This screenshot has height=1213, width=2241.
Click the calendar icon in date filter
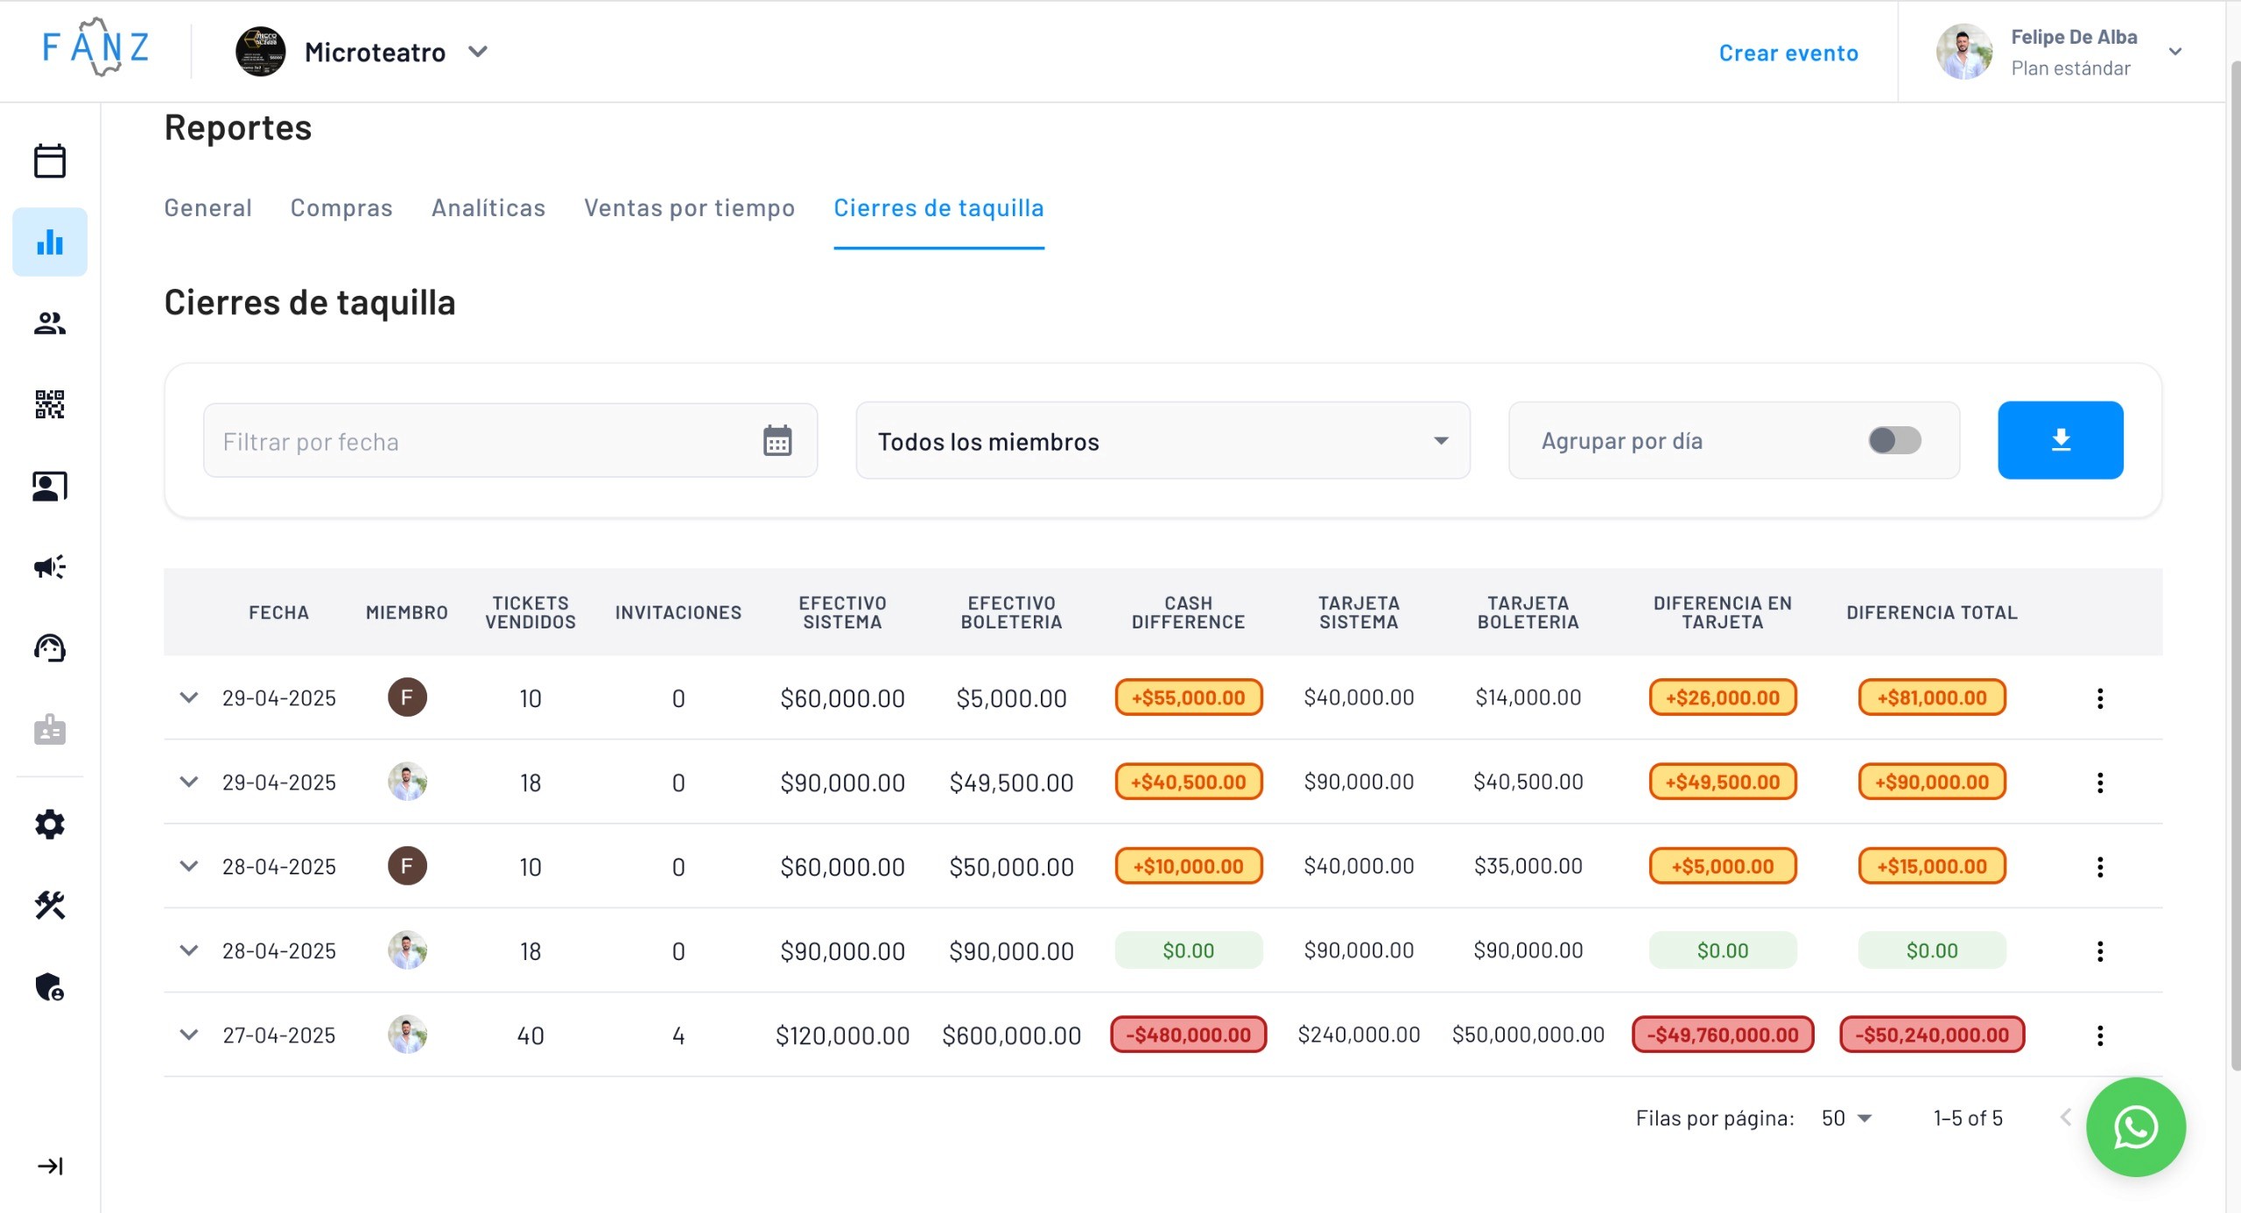click(776, 441)
